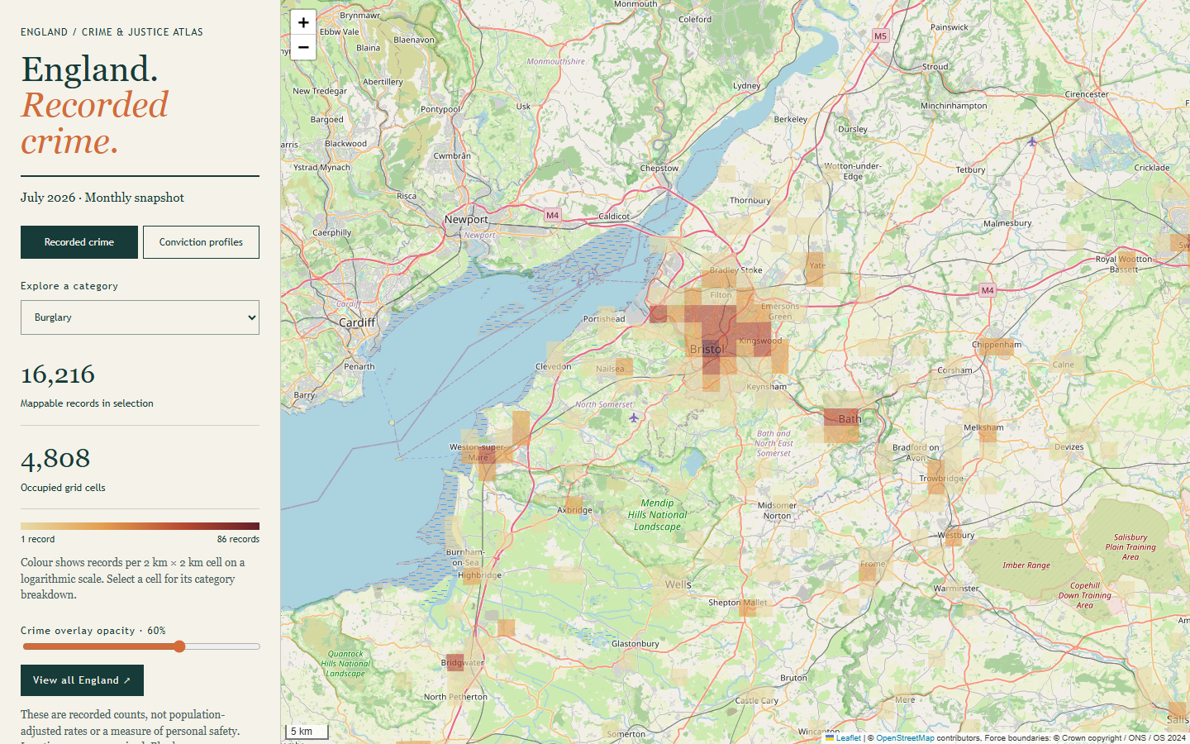1190x744 pixels.
Task: Click the 'Mendip Hills National Landscape' label
Action: pos(657,514)
